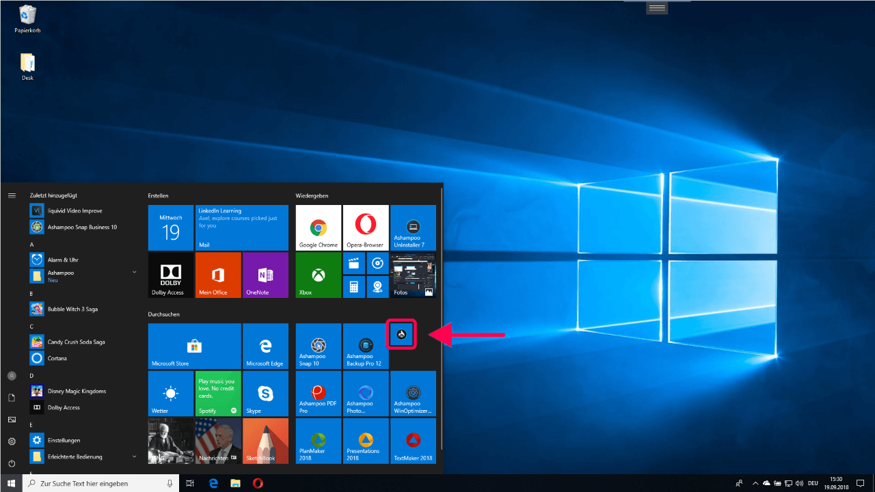
Task: Click the taskbar search text field
Action: [x=100, y=483]
